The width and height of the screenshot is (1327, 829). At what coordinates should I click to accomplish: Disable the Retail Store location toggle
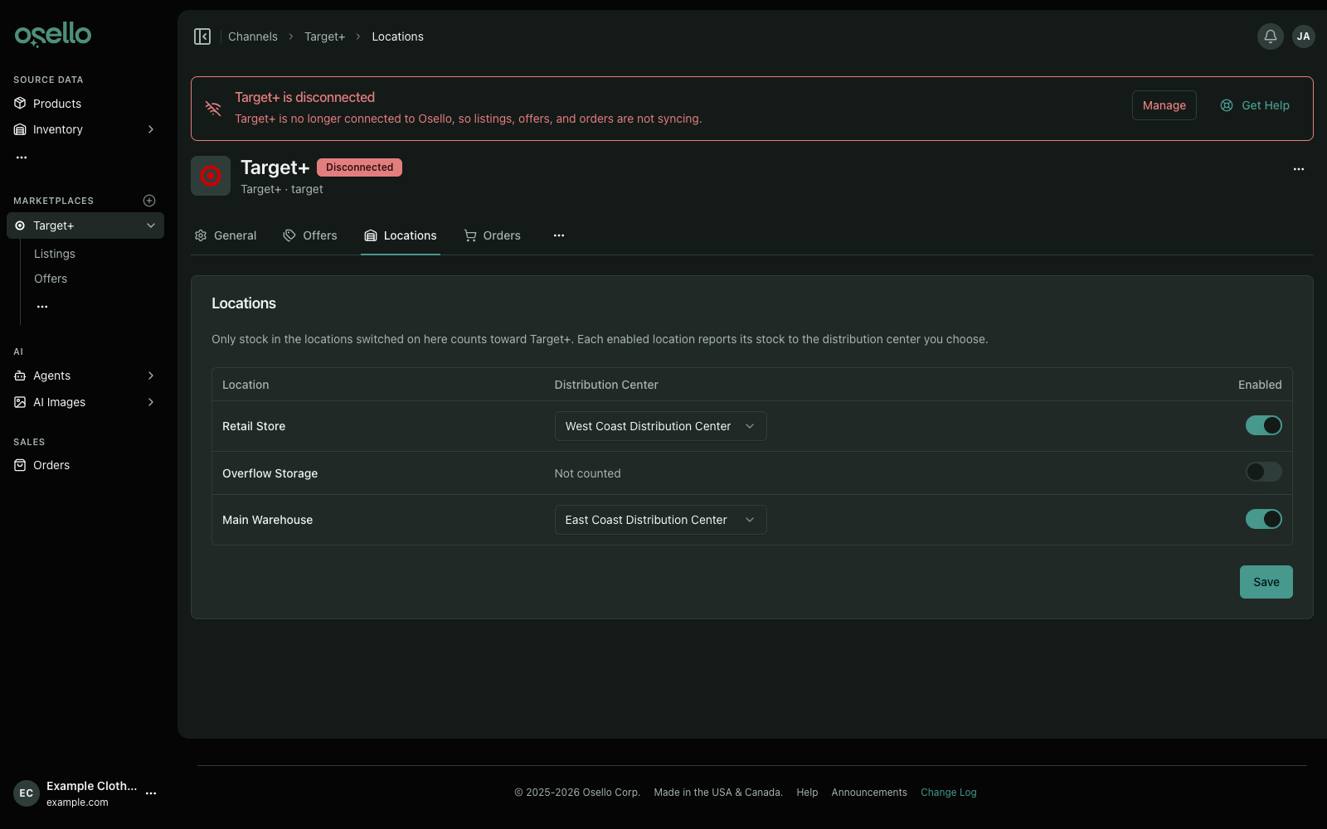click(x=1264, y=425)
